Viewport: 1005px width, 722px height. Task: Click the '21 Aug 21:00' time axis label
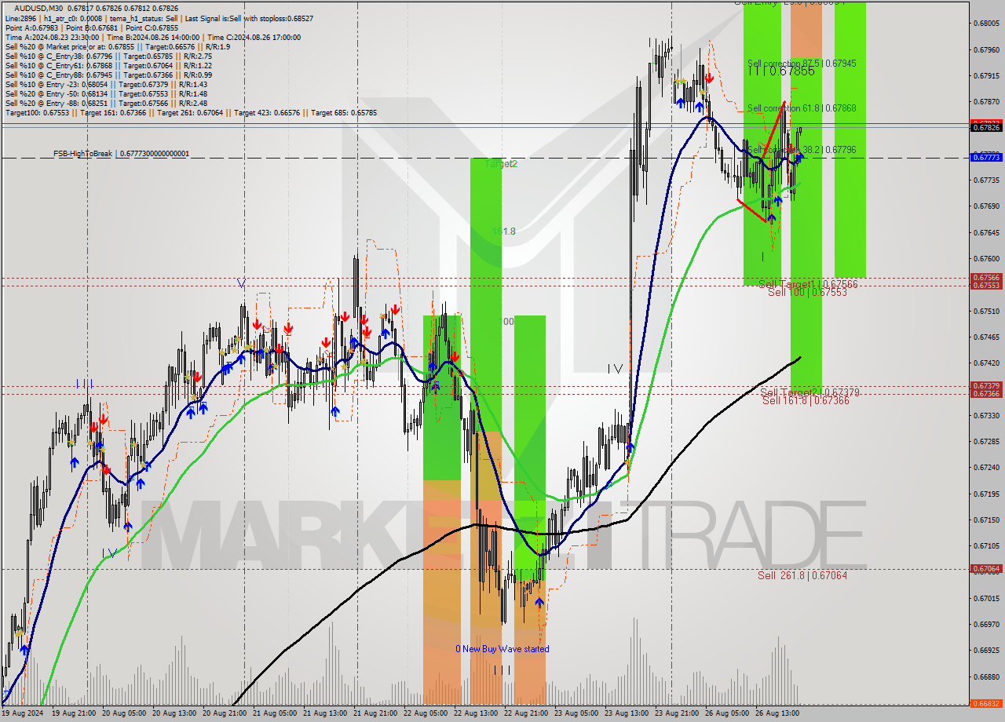[x=375, y=713]
